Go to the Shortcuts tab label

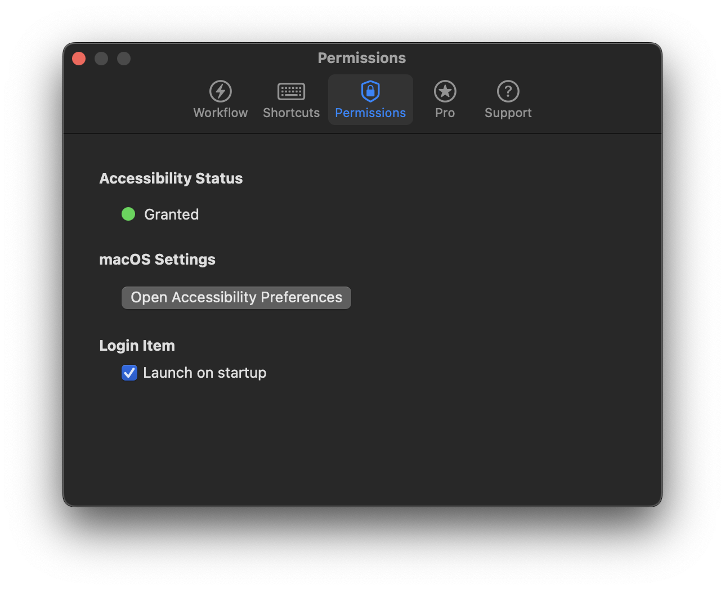click(x=291, y=113)
